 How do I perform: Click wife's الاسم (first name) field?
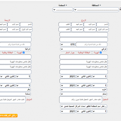(x=26, y=25)
